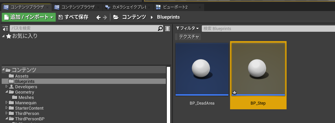Open the フィルタ filter dropdown
Image resolution: width=335 pixels, height=123 pixels.
pyautogui.click(x=187, y=28)
